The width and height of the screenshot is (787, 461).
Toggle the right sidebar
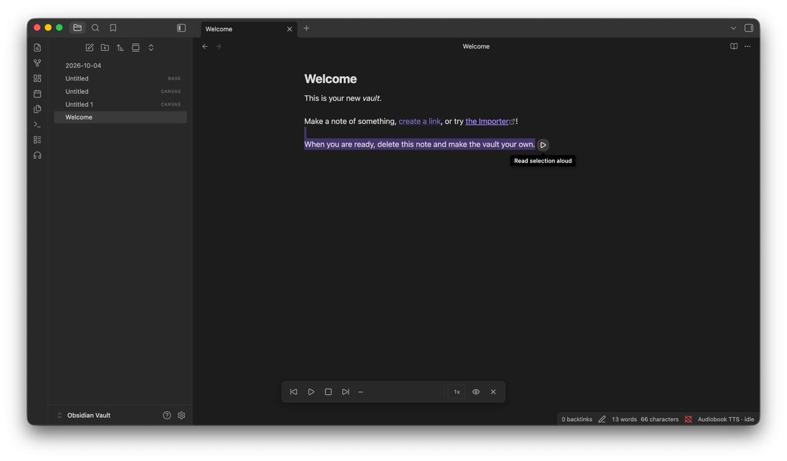click(749, 28)
